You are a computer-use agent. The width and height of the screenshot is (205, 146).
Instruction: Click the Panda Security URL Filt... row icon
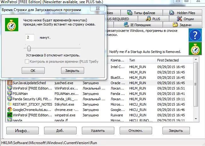pos(9,99)
